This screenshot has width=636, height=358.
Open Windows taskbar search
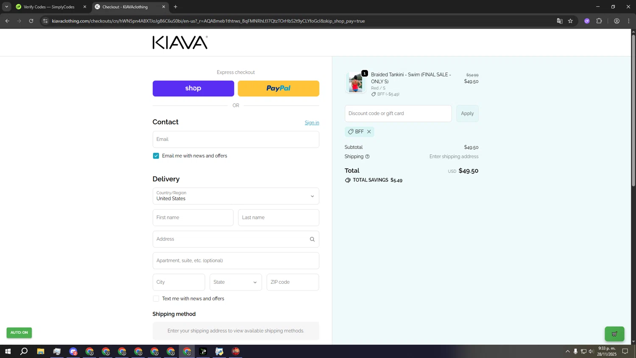coord(24,351)
